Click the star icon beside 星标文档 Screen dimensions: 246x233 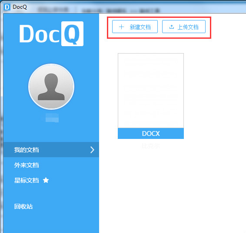tap(46, 180)
